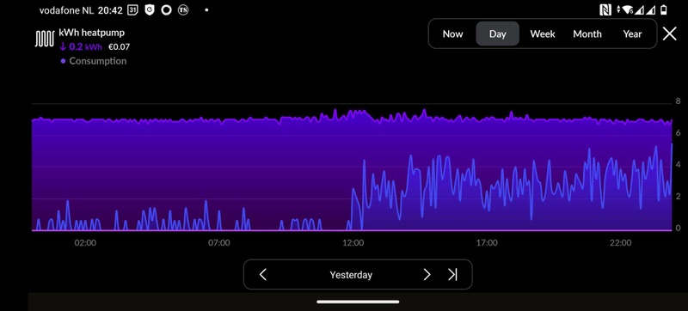The width and height of the screenshot is (688, 311).
Task: Switch to the Year tab
Action: pyautogui.click(x=632, y=34)
